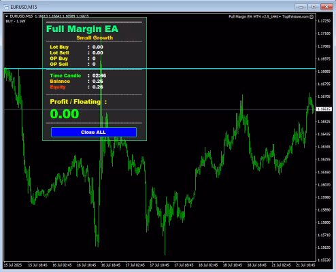Click the large green 0.00 profit figure
This screenshot has height=272, width=336.
click(65, 114)
